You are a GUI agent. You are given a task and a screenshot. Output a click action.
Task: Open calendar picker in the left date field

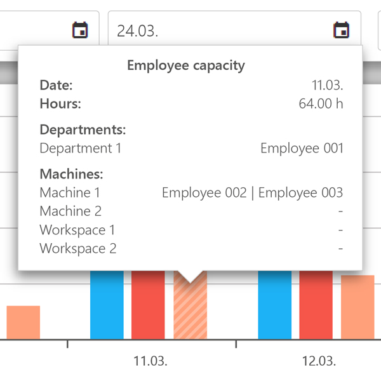coord(80,30)
